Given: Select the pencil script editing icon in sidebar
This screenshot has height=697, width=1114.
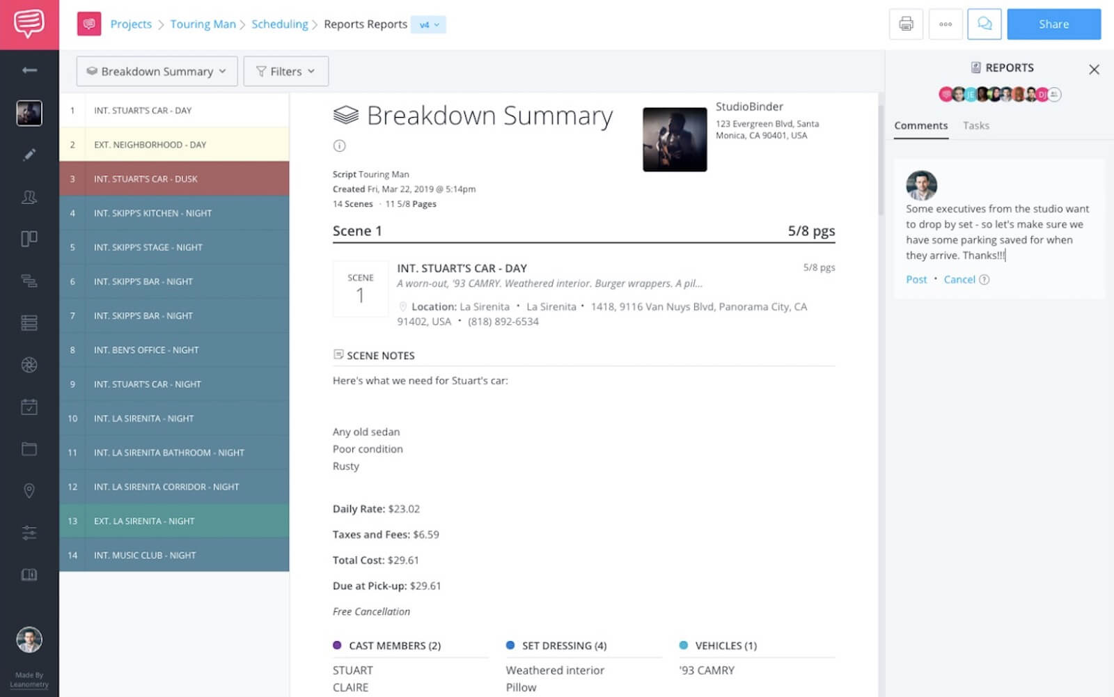Looking at the screenshot, I should [29, 155].
